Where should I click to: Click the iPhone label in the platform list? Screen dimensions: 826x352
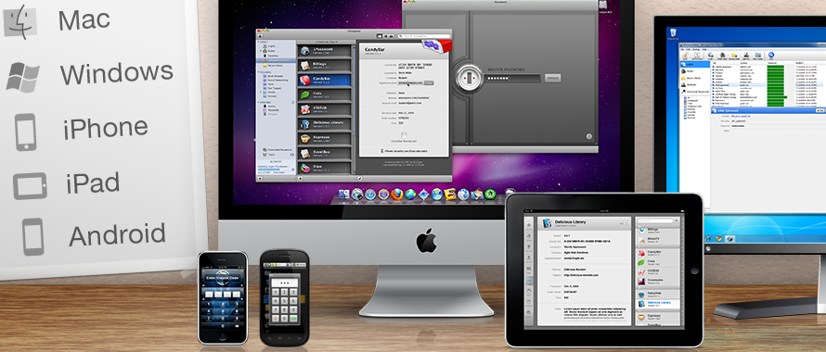(106, 129)
